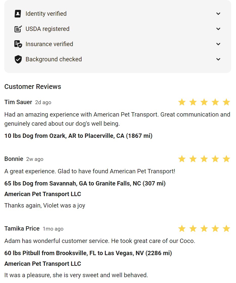Image resolution: width=236 pixels, height=283 pixels.
Task: Click reviewer name Tim Sauer
Action: click(x=18, y=102)
